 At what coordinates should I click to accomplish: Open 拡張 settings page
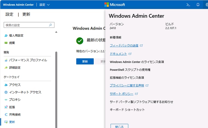pyautogui.click(x=12, y=107)
